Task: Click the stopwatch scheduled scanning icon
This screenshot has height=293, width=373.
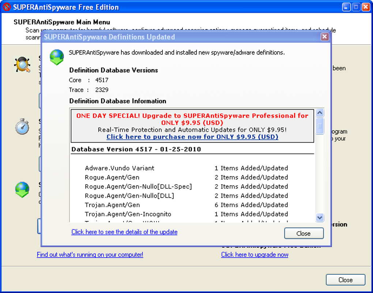Action: point(22,126)
